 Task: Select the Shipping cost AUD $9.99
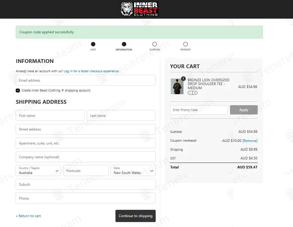click(249, 149)
